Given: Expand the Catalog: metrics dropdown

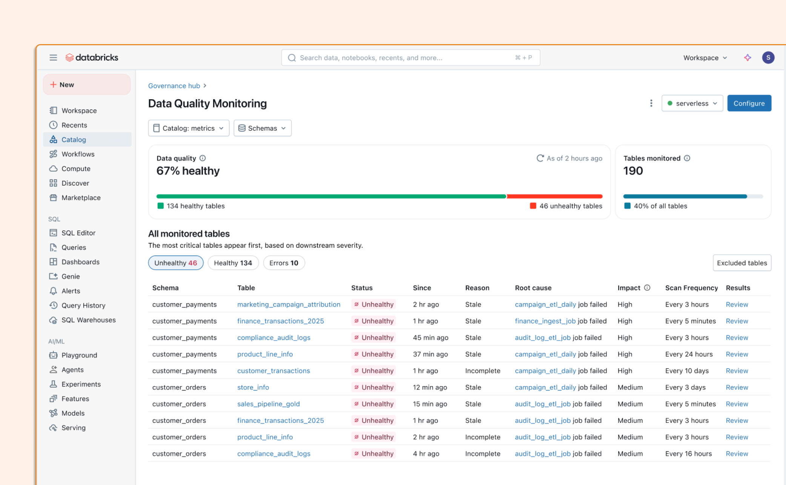Looking at the screenshot, I should [189, 128].
